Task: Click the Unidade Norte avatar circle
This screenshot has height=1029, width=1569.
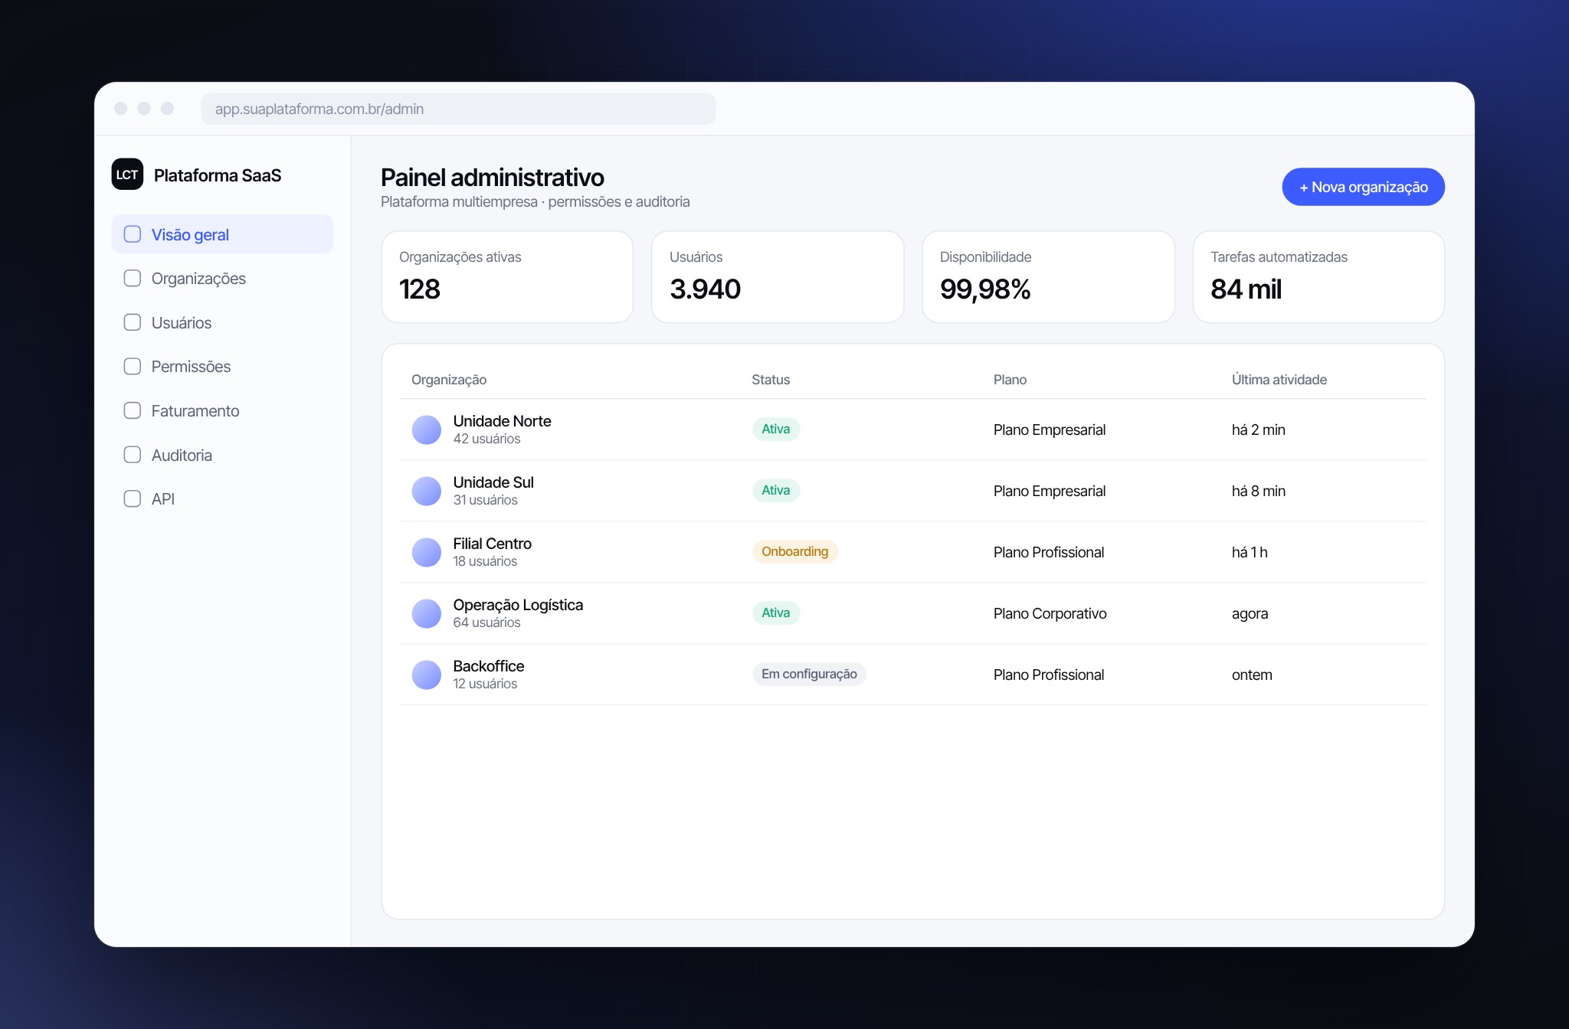Action: [427, 430]
